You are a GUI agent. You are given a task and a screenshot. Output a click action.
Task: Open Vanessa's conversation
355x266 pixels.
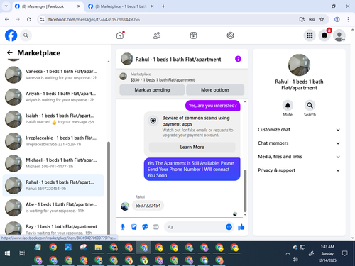pyautogui.click(x=53, y=74)
